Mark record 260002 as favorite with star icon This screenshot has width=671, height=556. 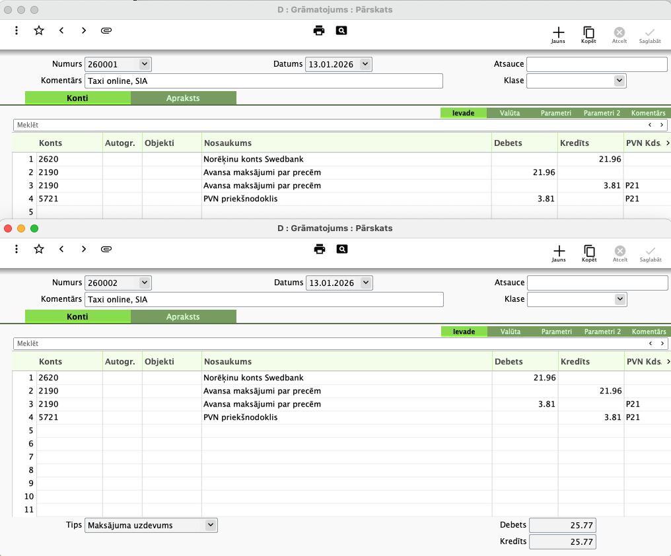39,249
